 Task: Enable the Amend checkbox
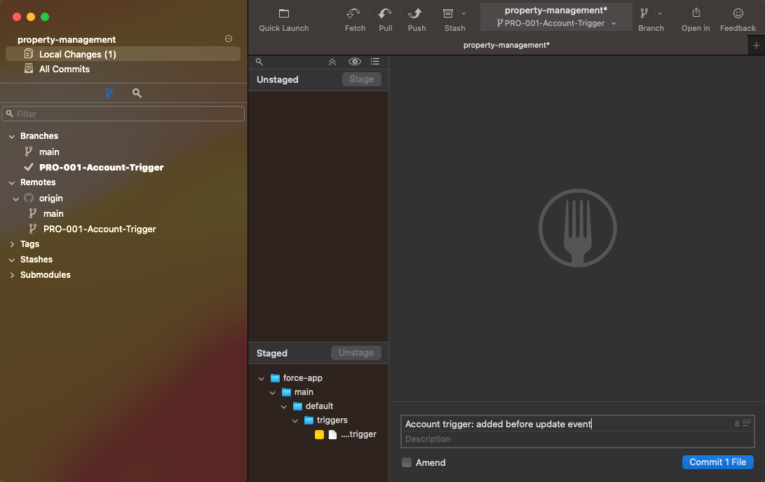(407, 462)
